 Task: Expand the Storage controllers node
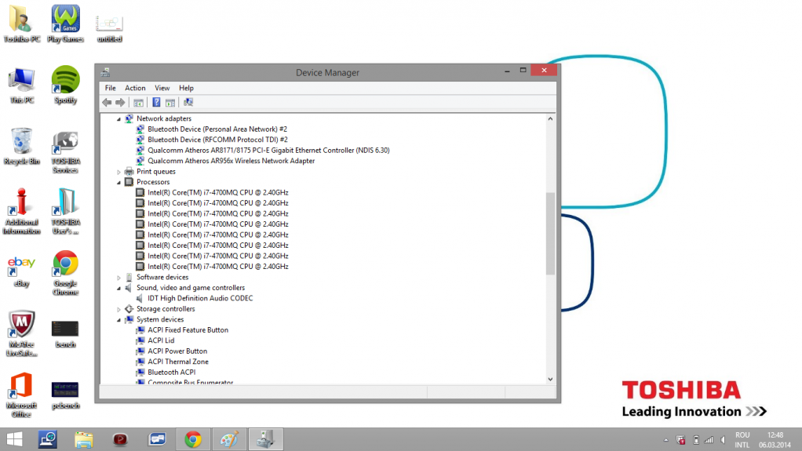[118, 309]
